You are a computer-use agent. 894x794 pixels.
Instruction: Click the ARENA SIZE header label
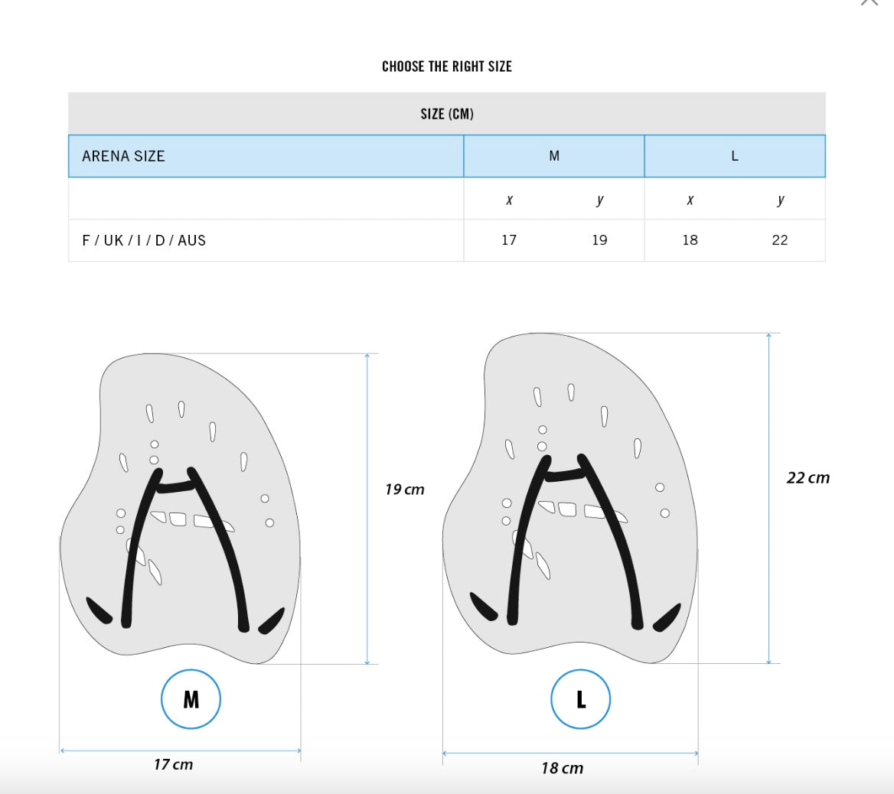(123, 155)
